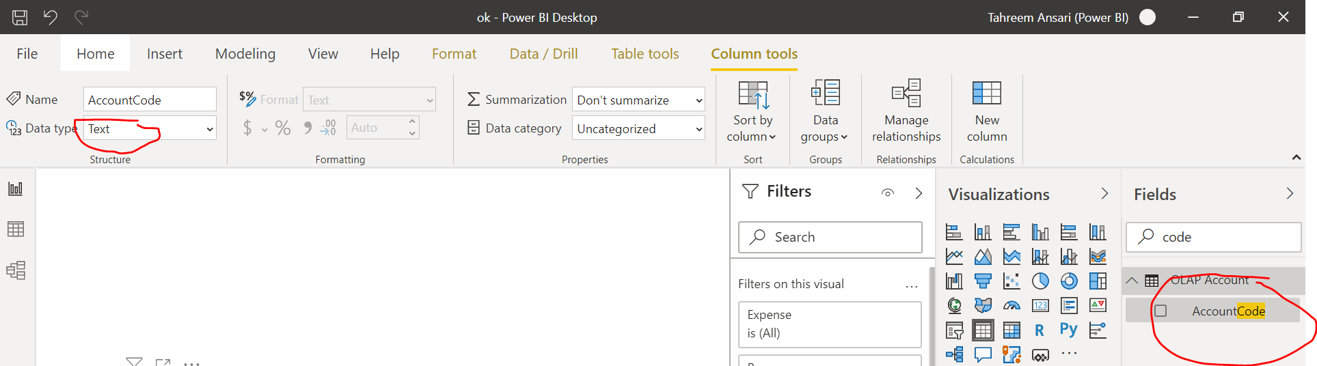
Task: Open the Data category dropdown
Action: [638, 128]
